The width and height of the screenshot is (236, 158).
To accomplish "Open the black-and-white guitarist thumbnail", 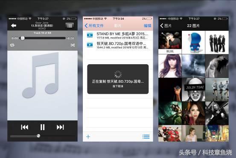I will click(x=217, y=113).
